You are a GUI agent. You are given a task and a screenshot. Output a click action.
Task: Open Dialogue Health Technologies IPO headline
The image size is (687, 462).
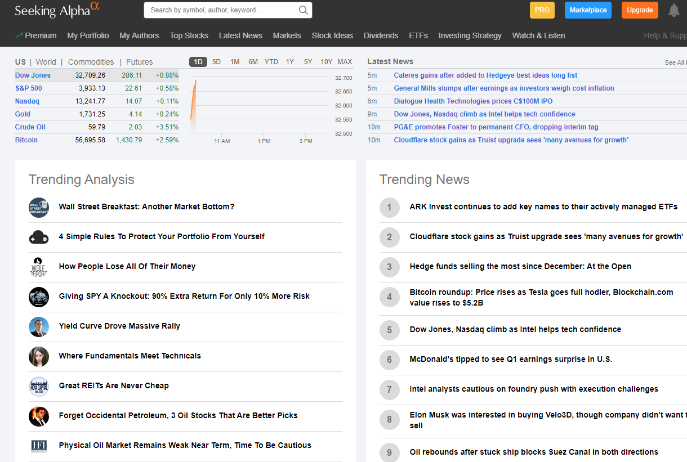[473, 101]
